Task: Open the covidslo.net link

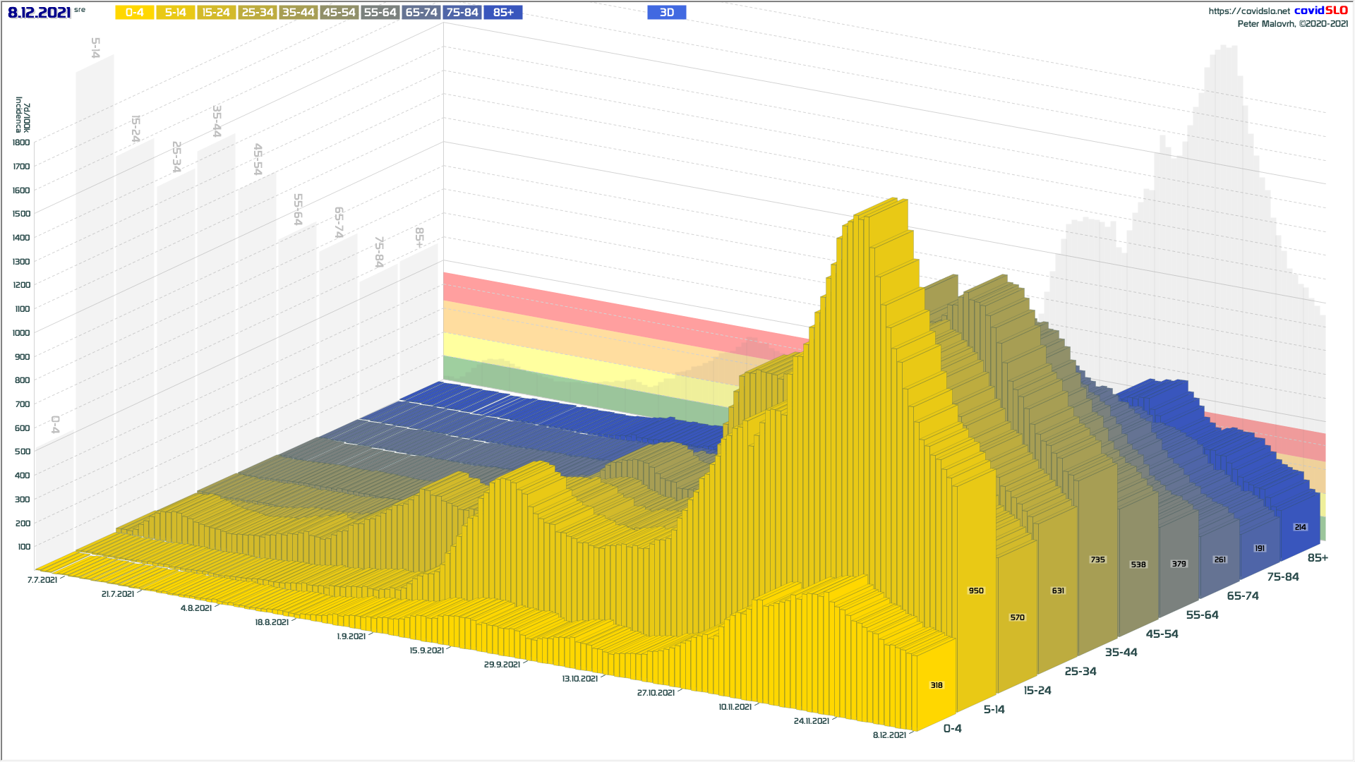Action: 1248,11
